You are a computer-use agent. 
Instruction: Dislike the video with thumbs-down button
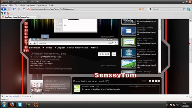click(x=114, y=54)
